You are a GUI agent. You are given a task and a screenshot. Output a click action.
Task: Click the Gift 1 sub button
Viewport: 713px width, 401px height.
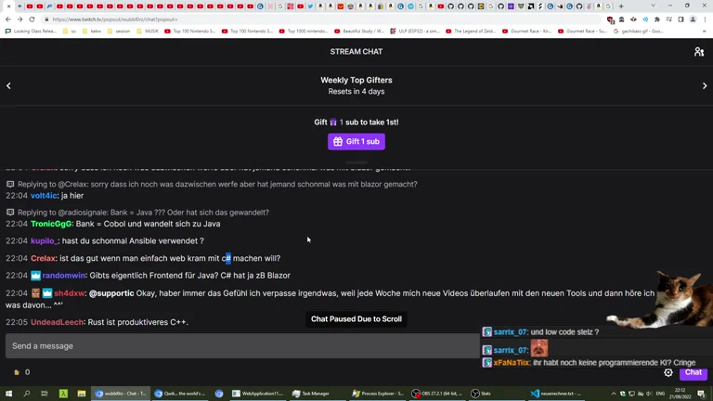356,141
